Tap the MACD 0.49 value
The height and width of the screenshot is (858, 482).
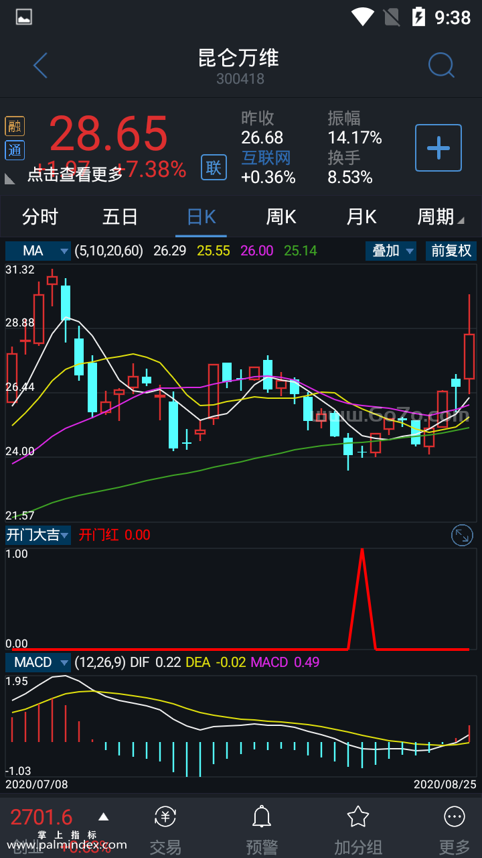click(285, 662)
